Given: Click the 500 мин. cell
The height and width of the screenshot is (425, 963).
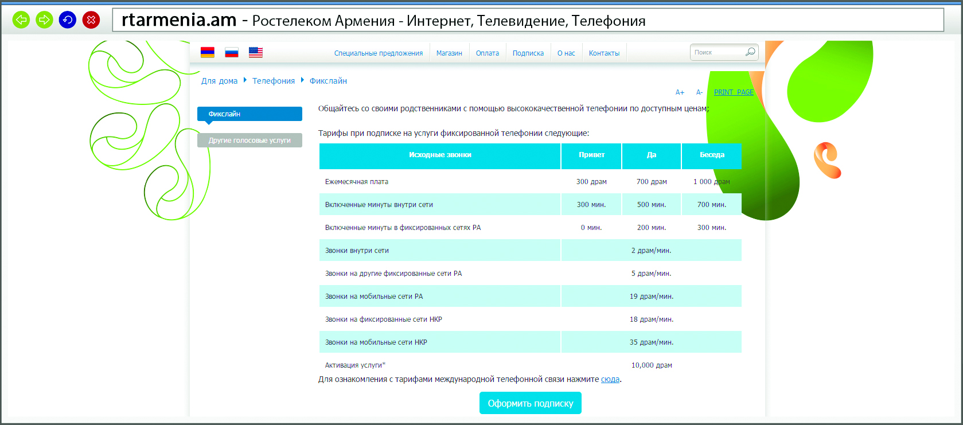Looking at the screenshot, I should (x=652, y=205).
